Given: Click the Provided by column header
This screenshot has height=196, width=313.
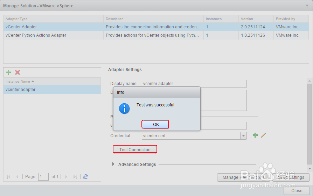Looking at the screenshot, I should [x=291, y=19].
